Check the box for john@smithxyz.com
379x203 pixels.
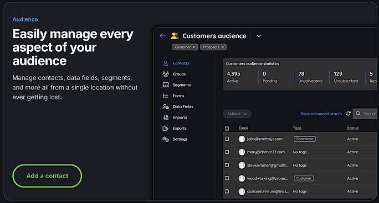tap(227, 139)
